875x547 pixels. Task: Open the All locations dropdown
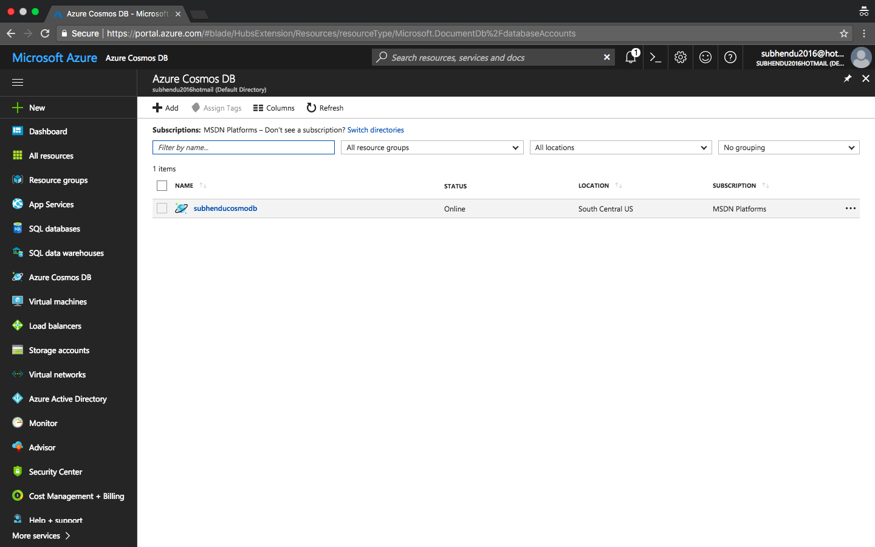pyautogui.click(x=620, y=148)
